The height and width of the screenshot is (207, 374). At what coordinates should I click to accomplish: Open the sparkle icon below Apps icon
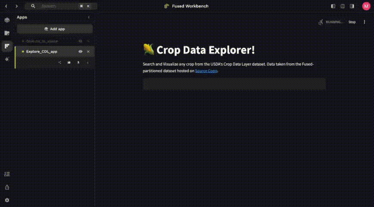click(x=7, y=59)
